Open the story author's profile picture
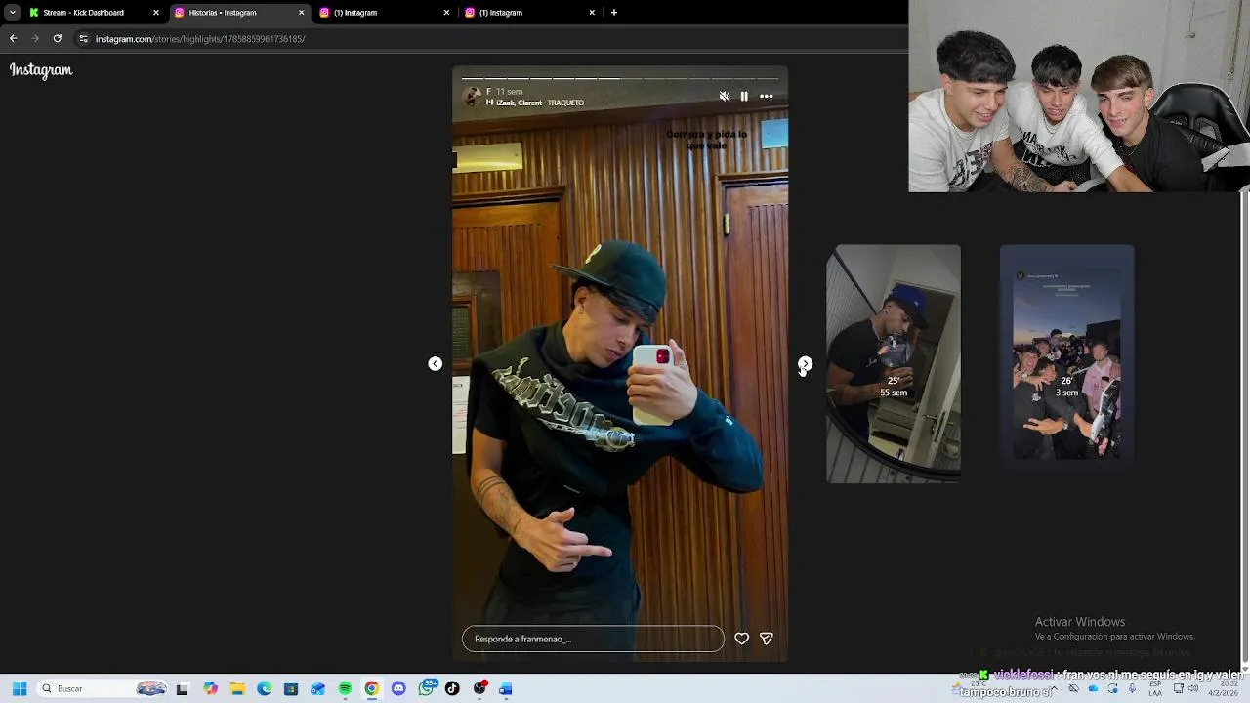This screenshot has width=1250, height=703. tap(473, 97)
